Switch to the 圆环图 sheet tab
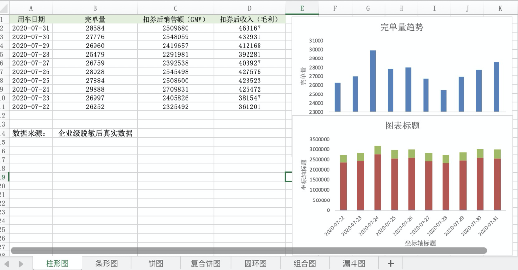The image size is (518, 270). [255, 263]
